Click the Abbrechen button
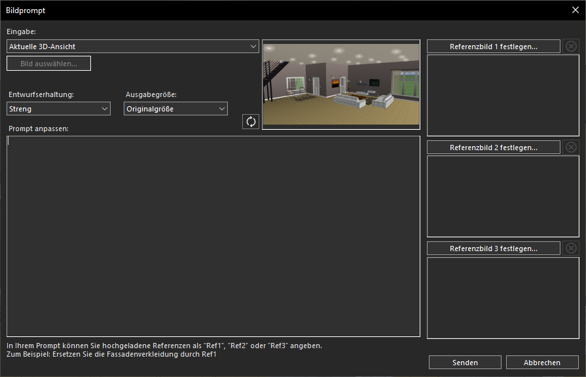The image size is (586, 377). point(542,363)
